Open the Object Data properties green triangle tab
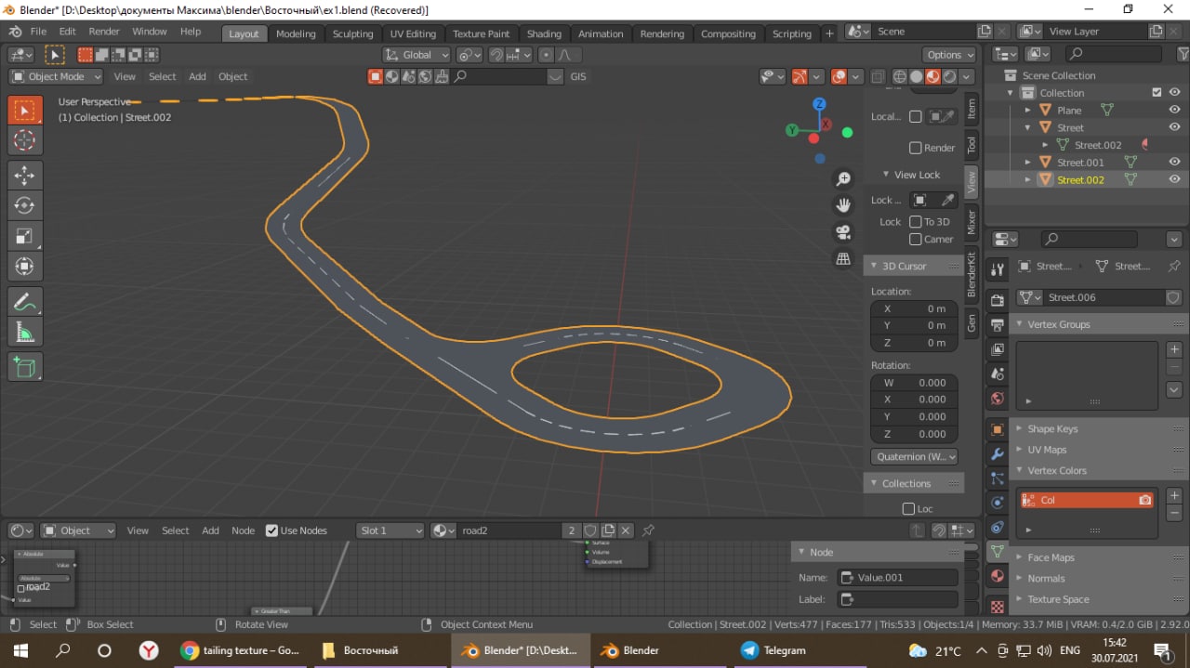The height and width of the screenshot is (668, 1190). [x=998, y=552]
